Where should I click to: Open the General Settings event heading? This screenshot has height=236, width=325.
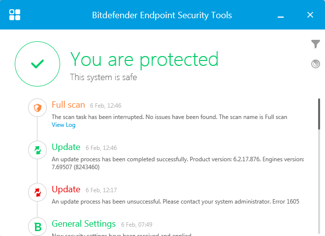84,224
